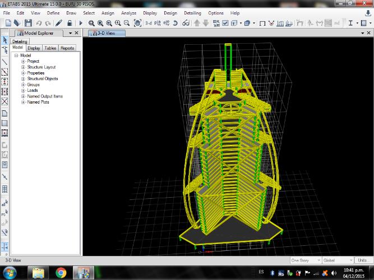Screen dimensions: 374x280
Task: Open the Analyze menu
Action: pos(128,13)
